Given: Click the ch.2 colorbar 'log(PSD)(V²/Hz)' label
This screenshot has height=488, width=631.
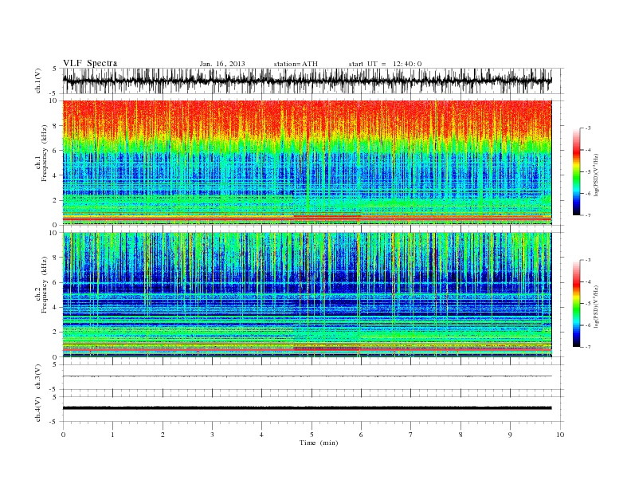Looking at the screenshot, I should [x=596, y=306].
